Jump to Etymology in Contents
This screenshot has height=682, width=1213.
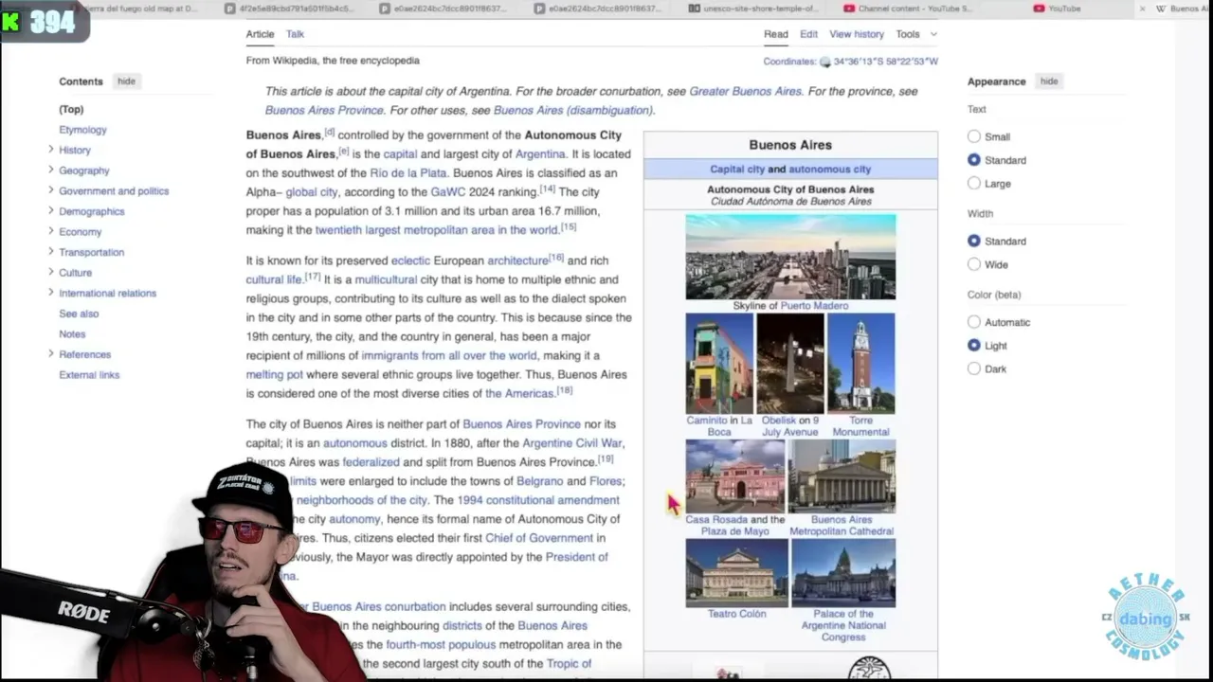click(x=82, y=130)
